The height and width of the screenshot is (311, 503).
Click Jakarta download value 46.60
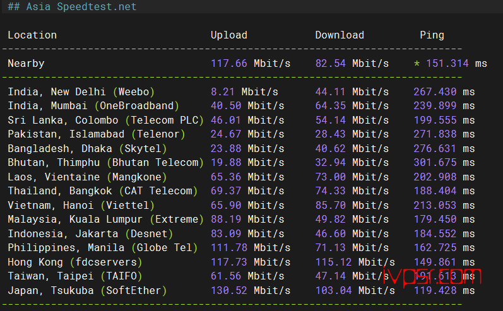[330, 233]
